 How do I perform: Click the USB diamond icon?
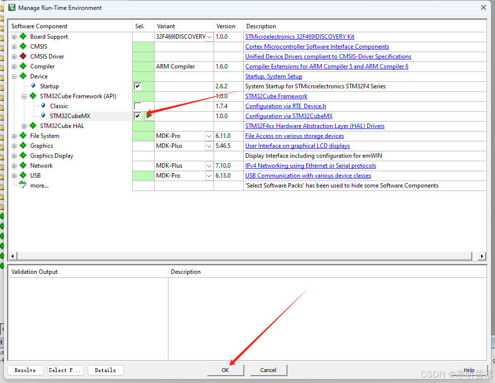tap(23, 175)
